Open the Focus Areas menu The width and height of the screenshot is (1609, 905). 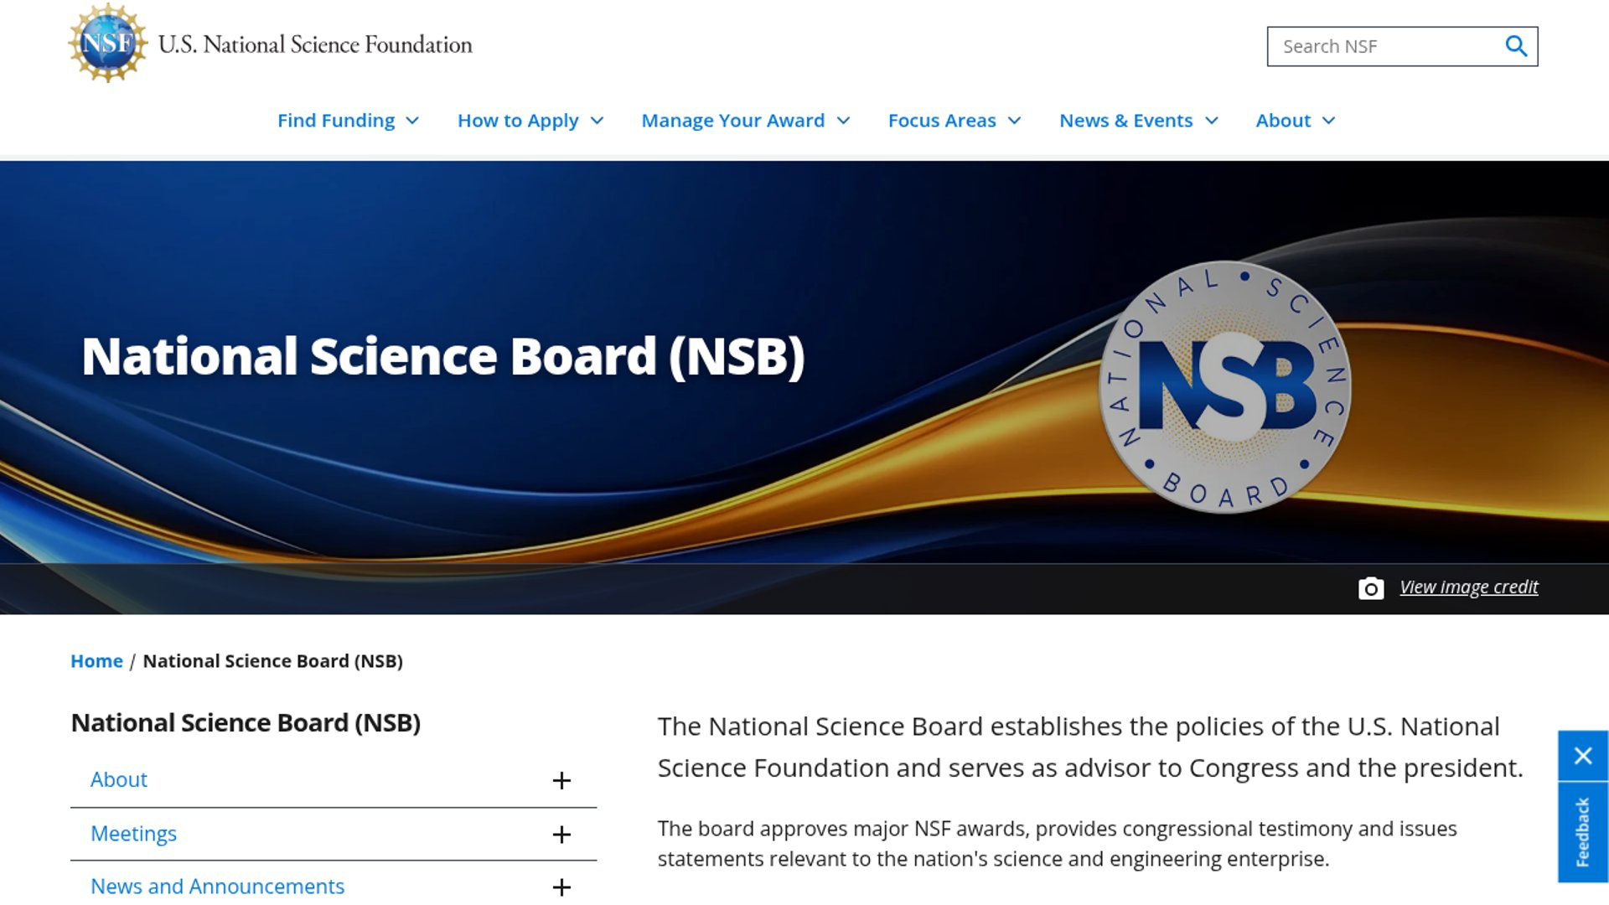click(954, 121)
